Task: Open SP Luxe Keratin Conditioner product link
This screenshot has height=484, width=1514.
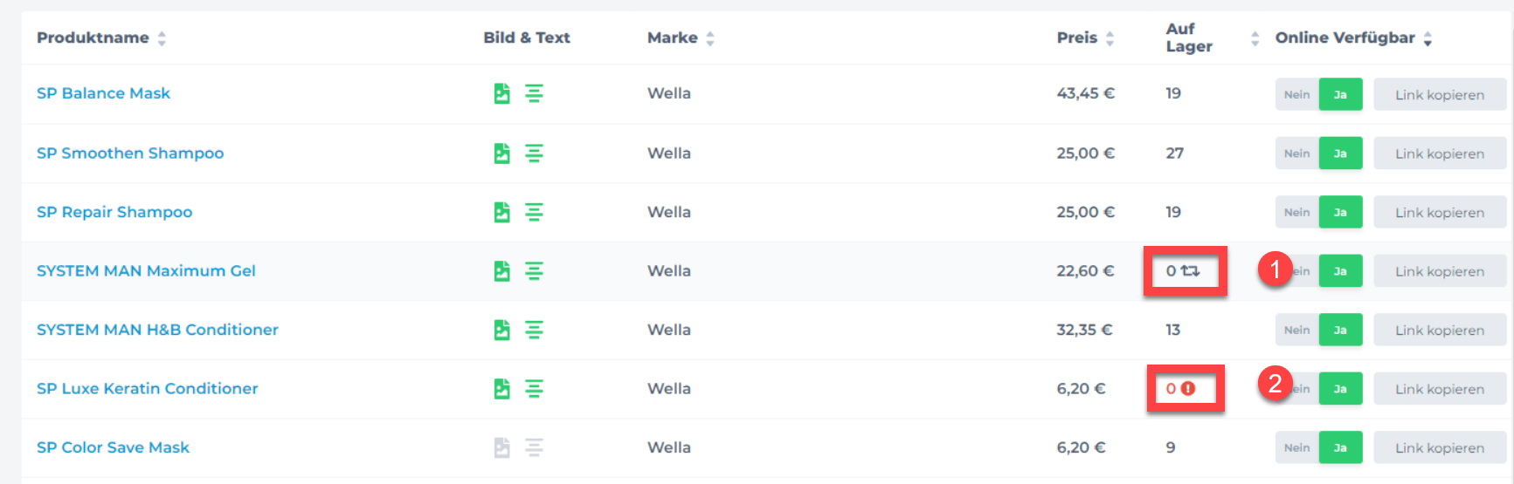Action: click(x=147, y=389)
